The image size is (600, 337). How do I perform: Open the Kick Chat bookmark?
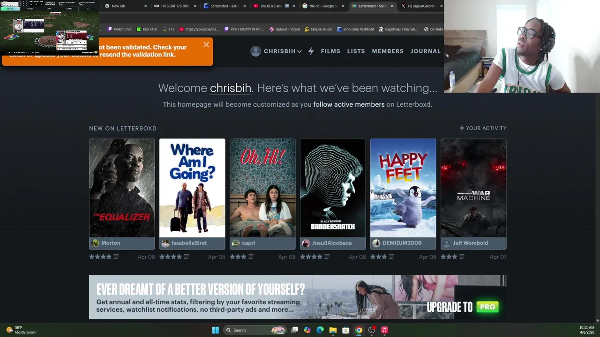pos(147,29)
